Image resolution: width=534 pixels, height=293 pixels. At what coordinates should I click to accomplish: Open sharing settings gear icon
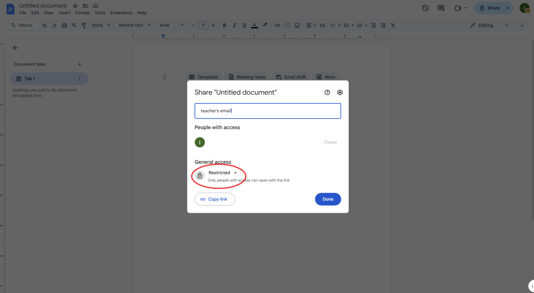tap(339, 92)
